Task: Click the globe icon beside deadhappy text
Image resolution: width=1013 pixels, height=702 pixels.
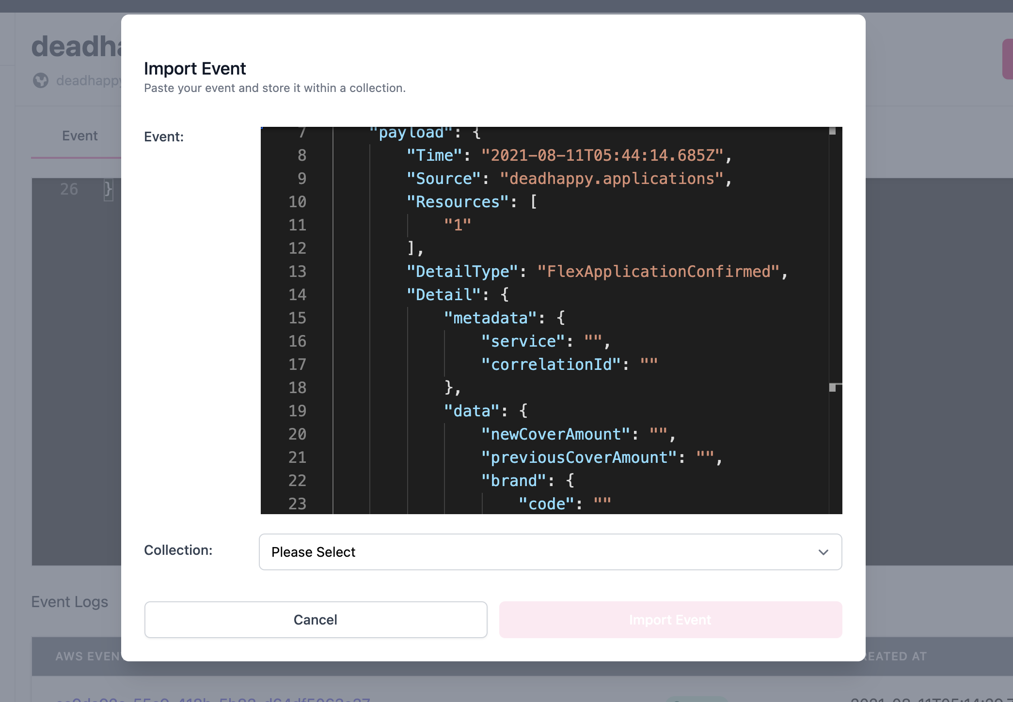Action: coord(41,80)
